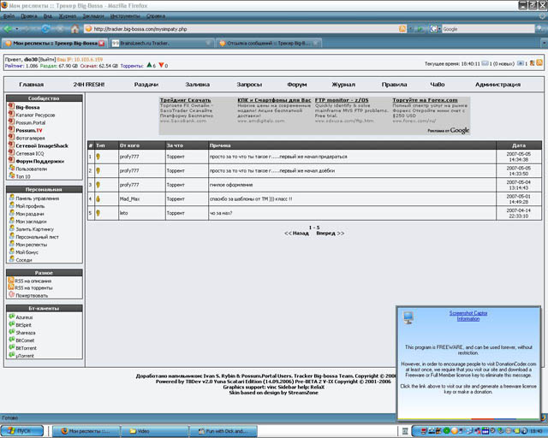Click the user icon beside Мой профиль
The width and height of the screenshot is (548, 438).
pos(12,205)
